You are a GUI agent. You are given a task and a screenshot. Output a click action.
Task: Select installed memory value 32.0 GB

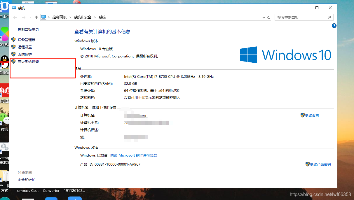[x=130, y=84]
